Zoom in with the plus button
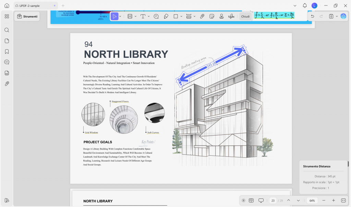 coord(333,200)
